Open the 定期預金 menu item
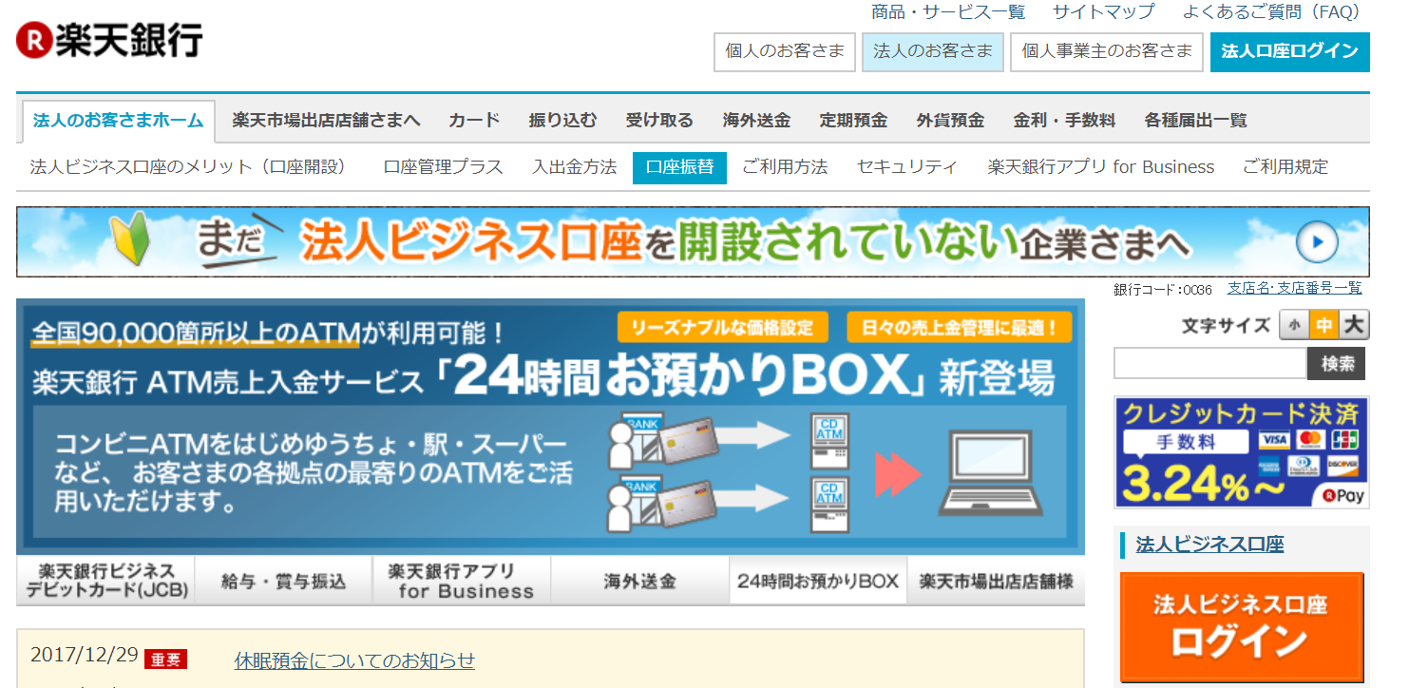Screen dimensions: 1409x688 tap(853, 121)
